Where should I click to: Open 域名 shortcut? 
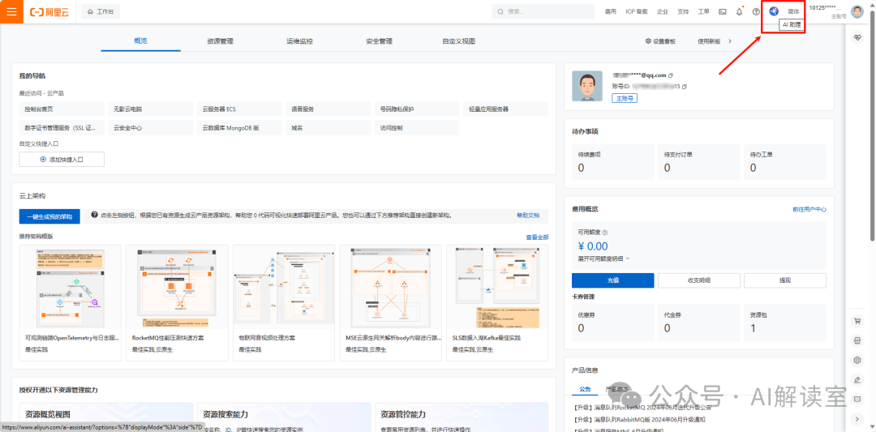coord(328,128)
